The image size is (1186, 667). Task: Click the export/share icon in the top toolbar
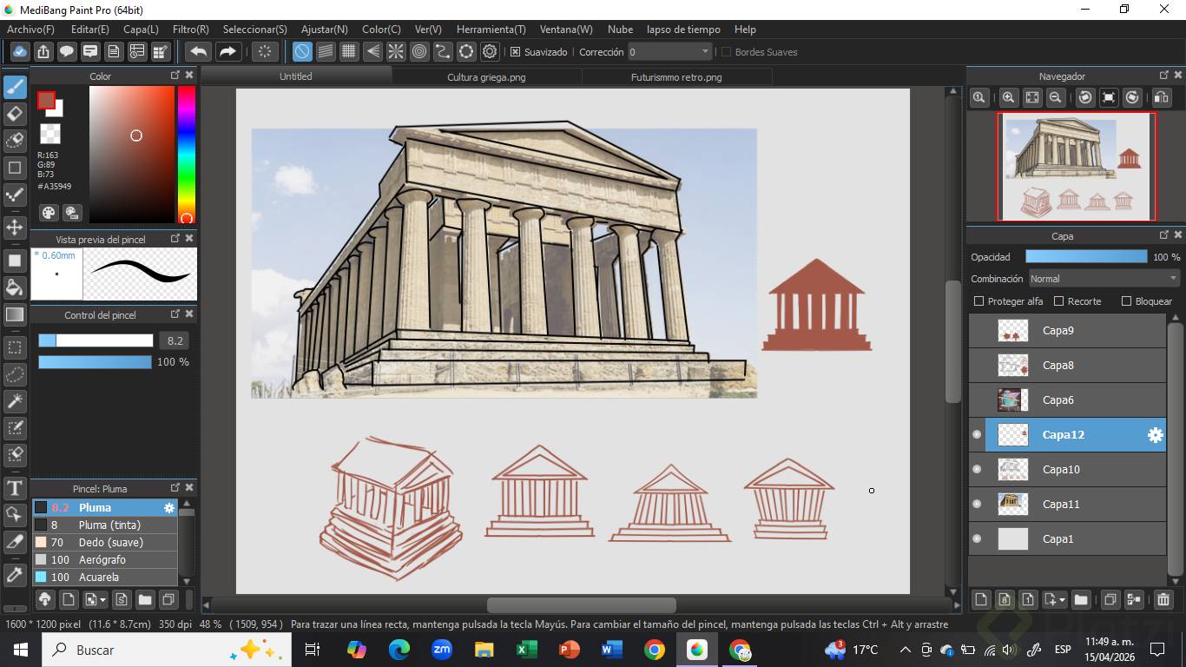[x=43, y=51]
